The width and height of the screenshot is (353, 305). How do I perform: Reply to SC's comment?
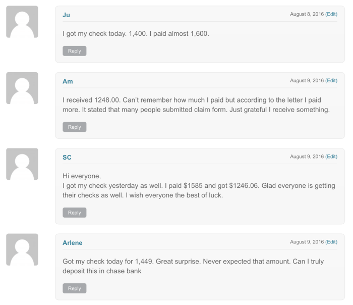point(75,213)
